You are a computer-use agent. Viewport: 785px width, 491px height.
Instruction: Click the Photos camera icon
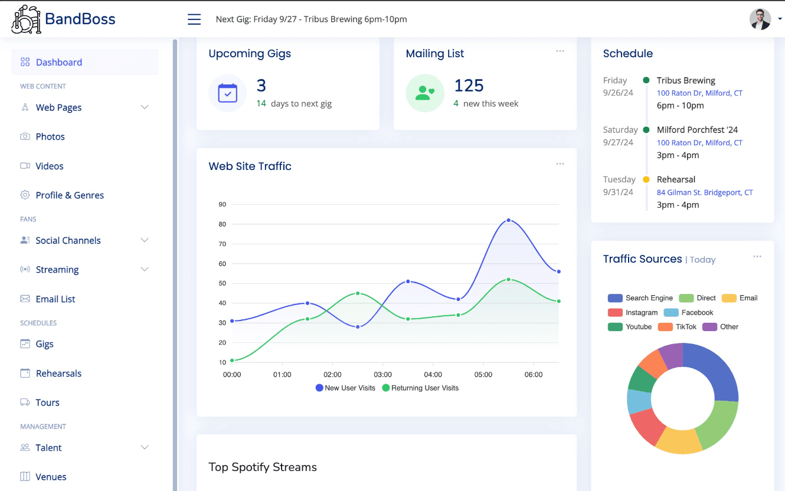point(25,136)
